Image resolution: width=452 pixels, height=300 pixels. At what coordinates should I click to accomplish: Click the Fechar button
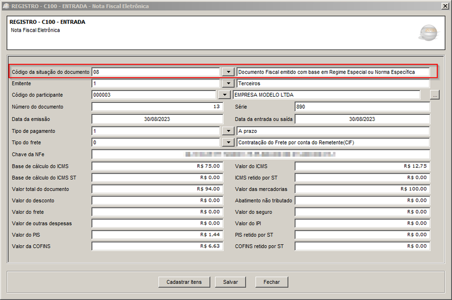coord(272,282)
